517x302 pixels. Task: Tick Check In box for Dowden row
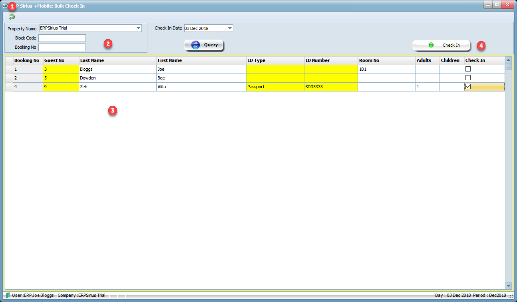468,78
